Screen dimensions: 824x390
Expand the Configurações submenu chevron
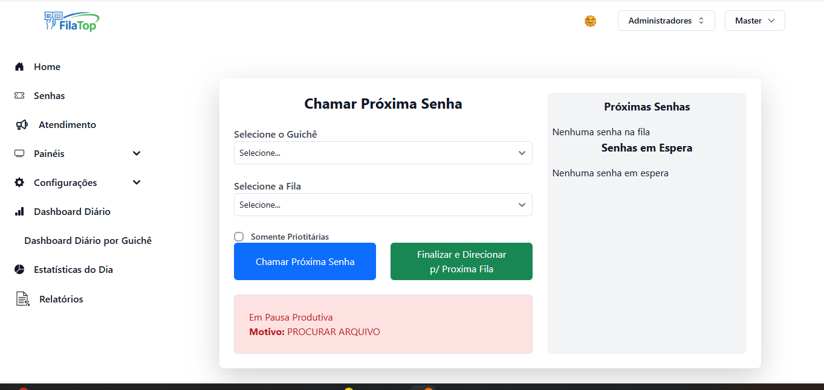coord(137,183)
